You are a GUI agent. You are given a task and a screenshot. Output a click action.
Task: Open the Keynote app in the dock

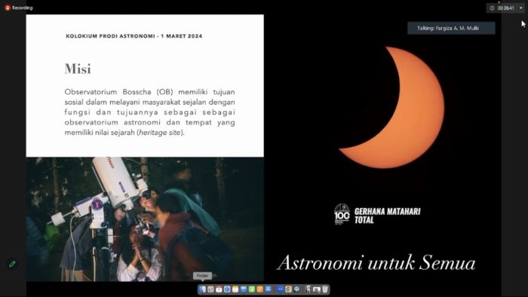click(x=244, y=289)
